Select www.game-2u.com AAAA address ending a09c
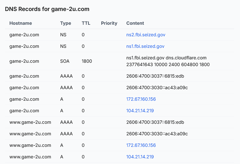Screen dimensions: 240x164 pos(157,134)
